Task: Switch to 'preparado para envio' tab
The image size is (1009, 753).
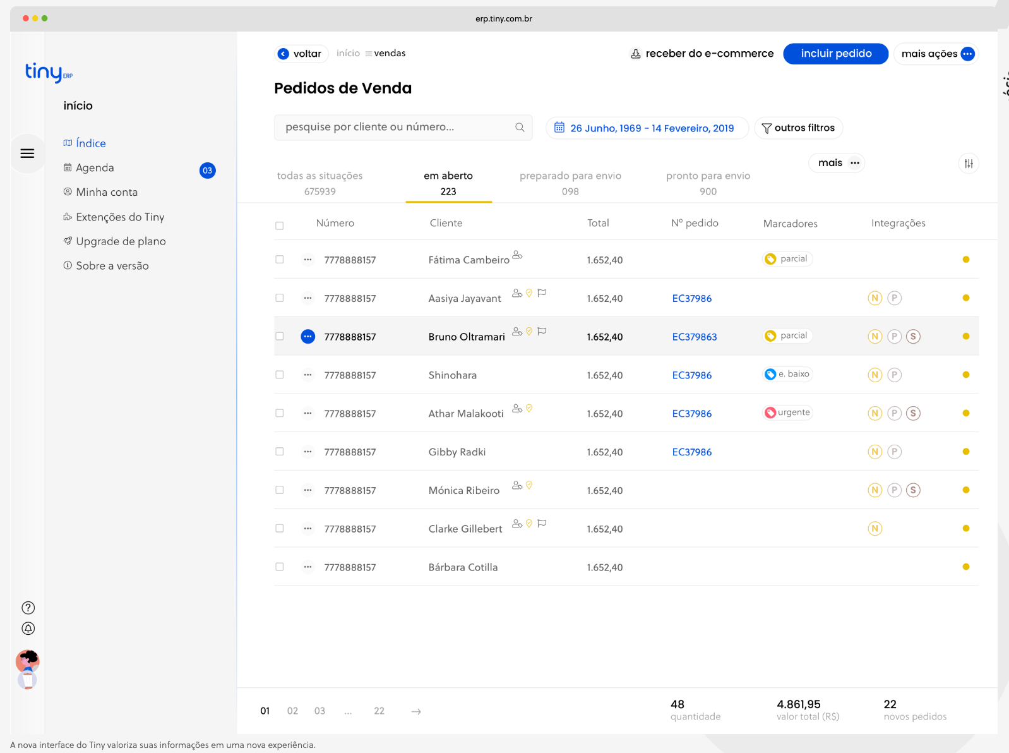Action: [570, 183]
